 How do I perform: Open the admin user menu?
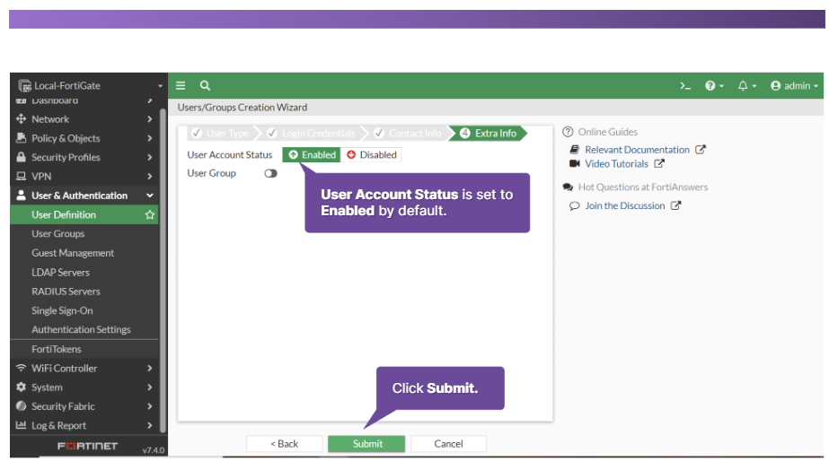coord(794,85)
